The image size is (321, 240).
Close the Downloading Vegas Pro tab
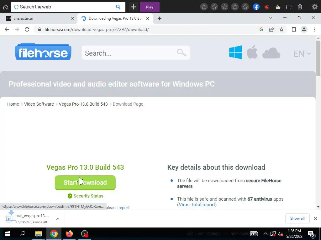(148, 18)
